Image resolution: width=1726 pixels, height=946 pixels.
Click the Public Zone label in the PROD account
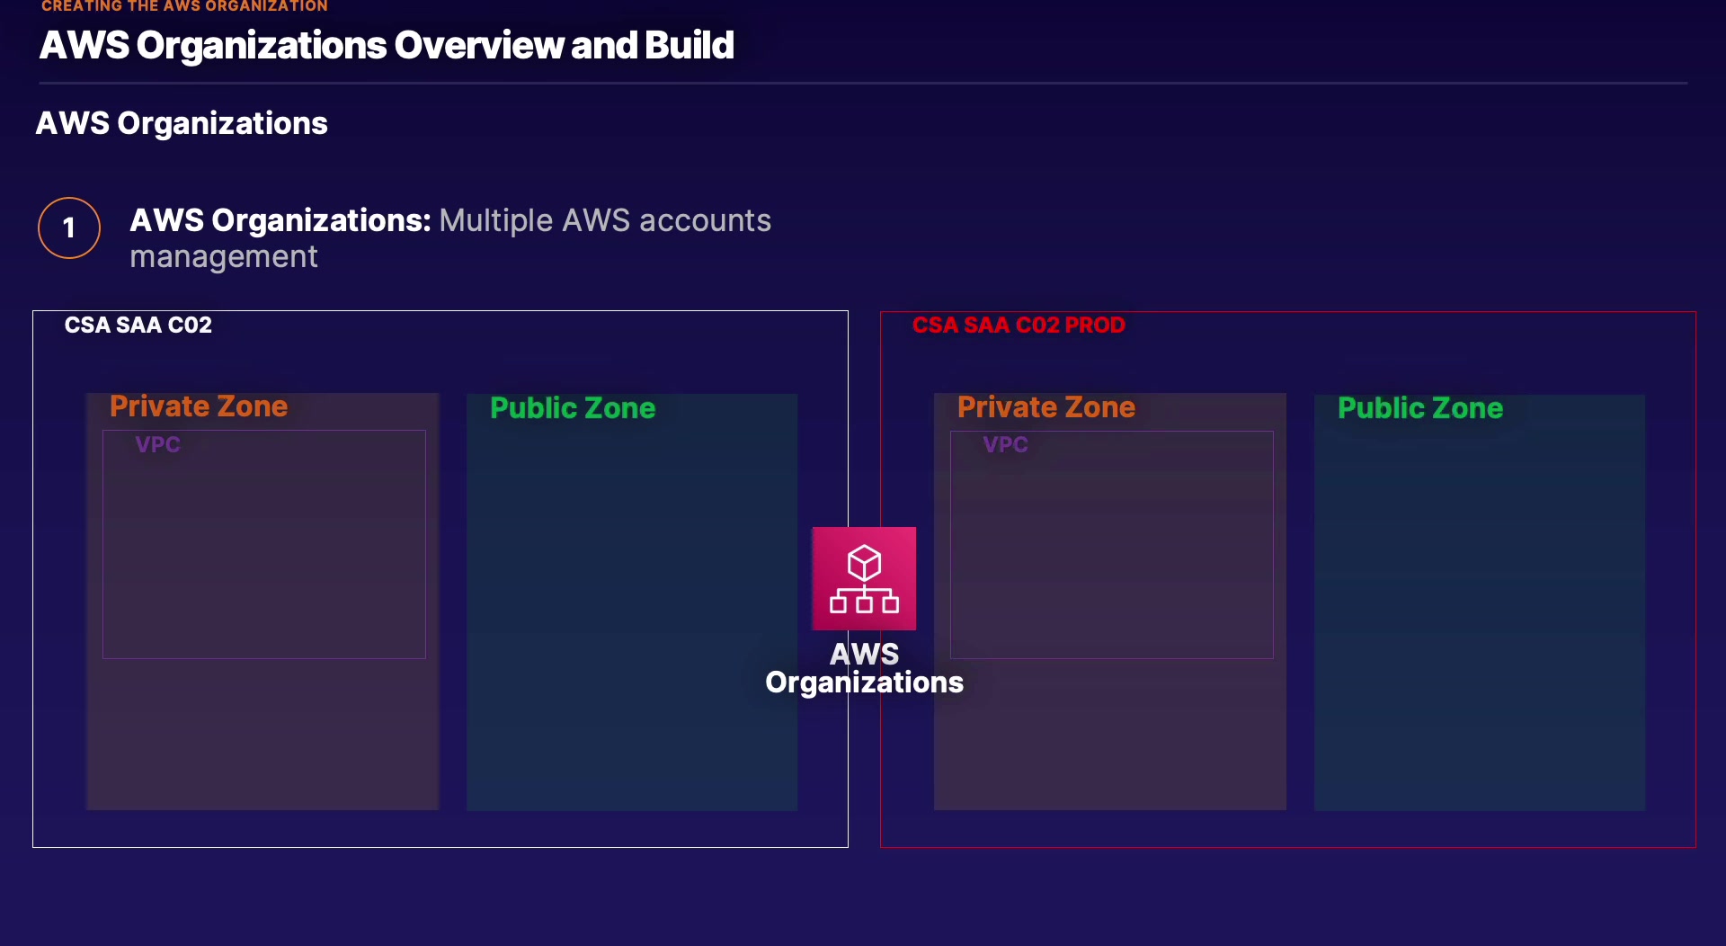(1420, 408)
